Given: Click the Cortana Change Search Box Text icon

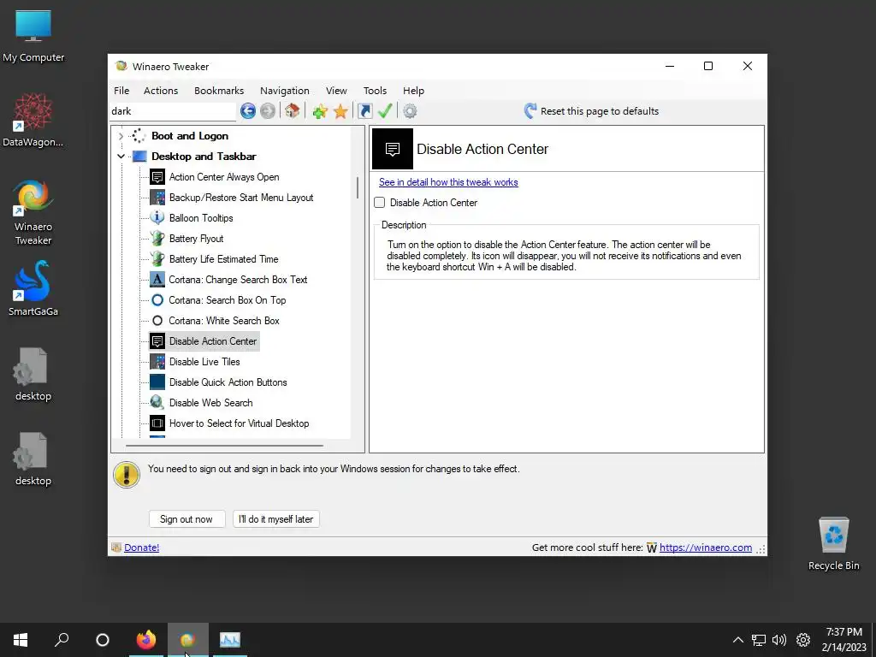Looking at the screenshot, I should (157, 280).
